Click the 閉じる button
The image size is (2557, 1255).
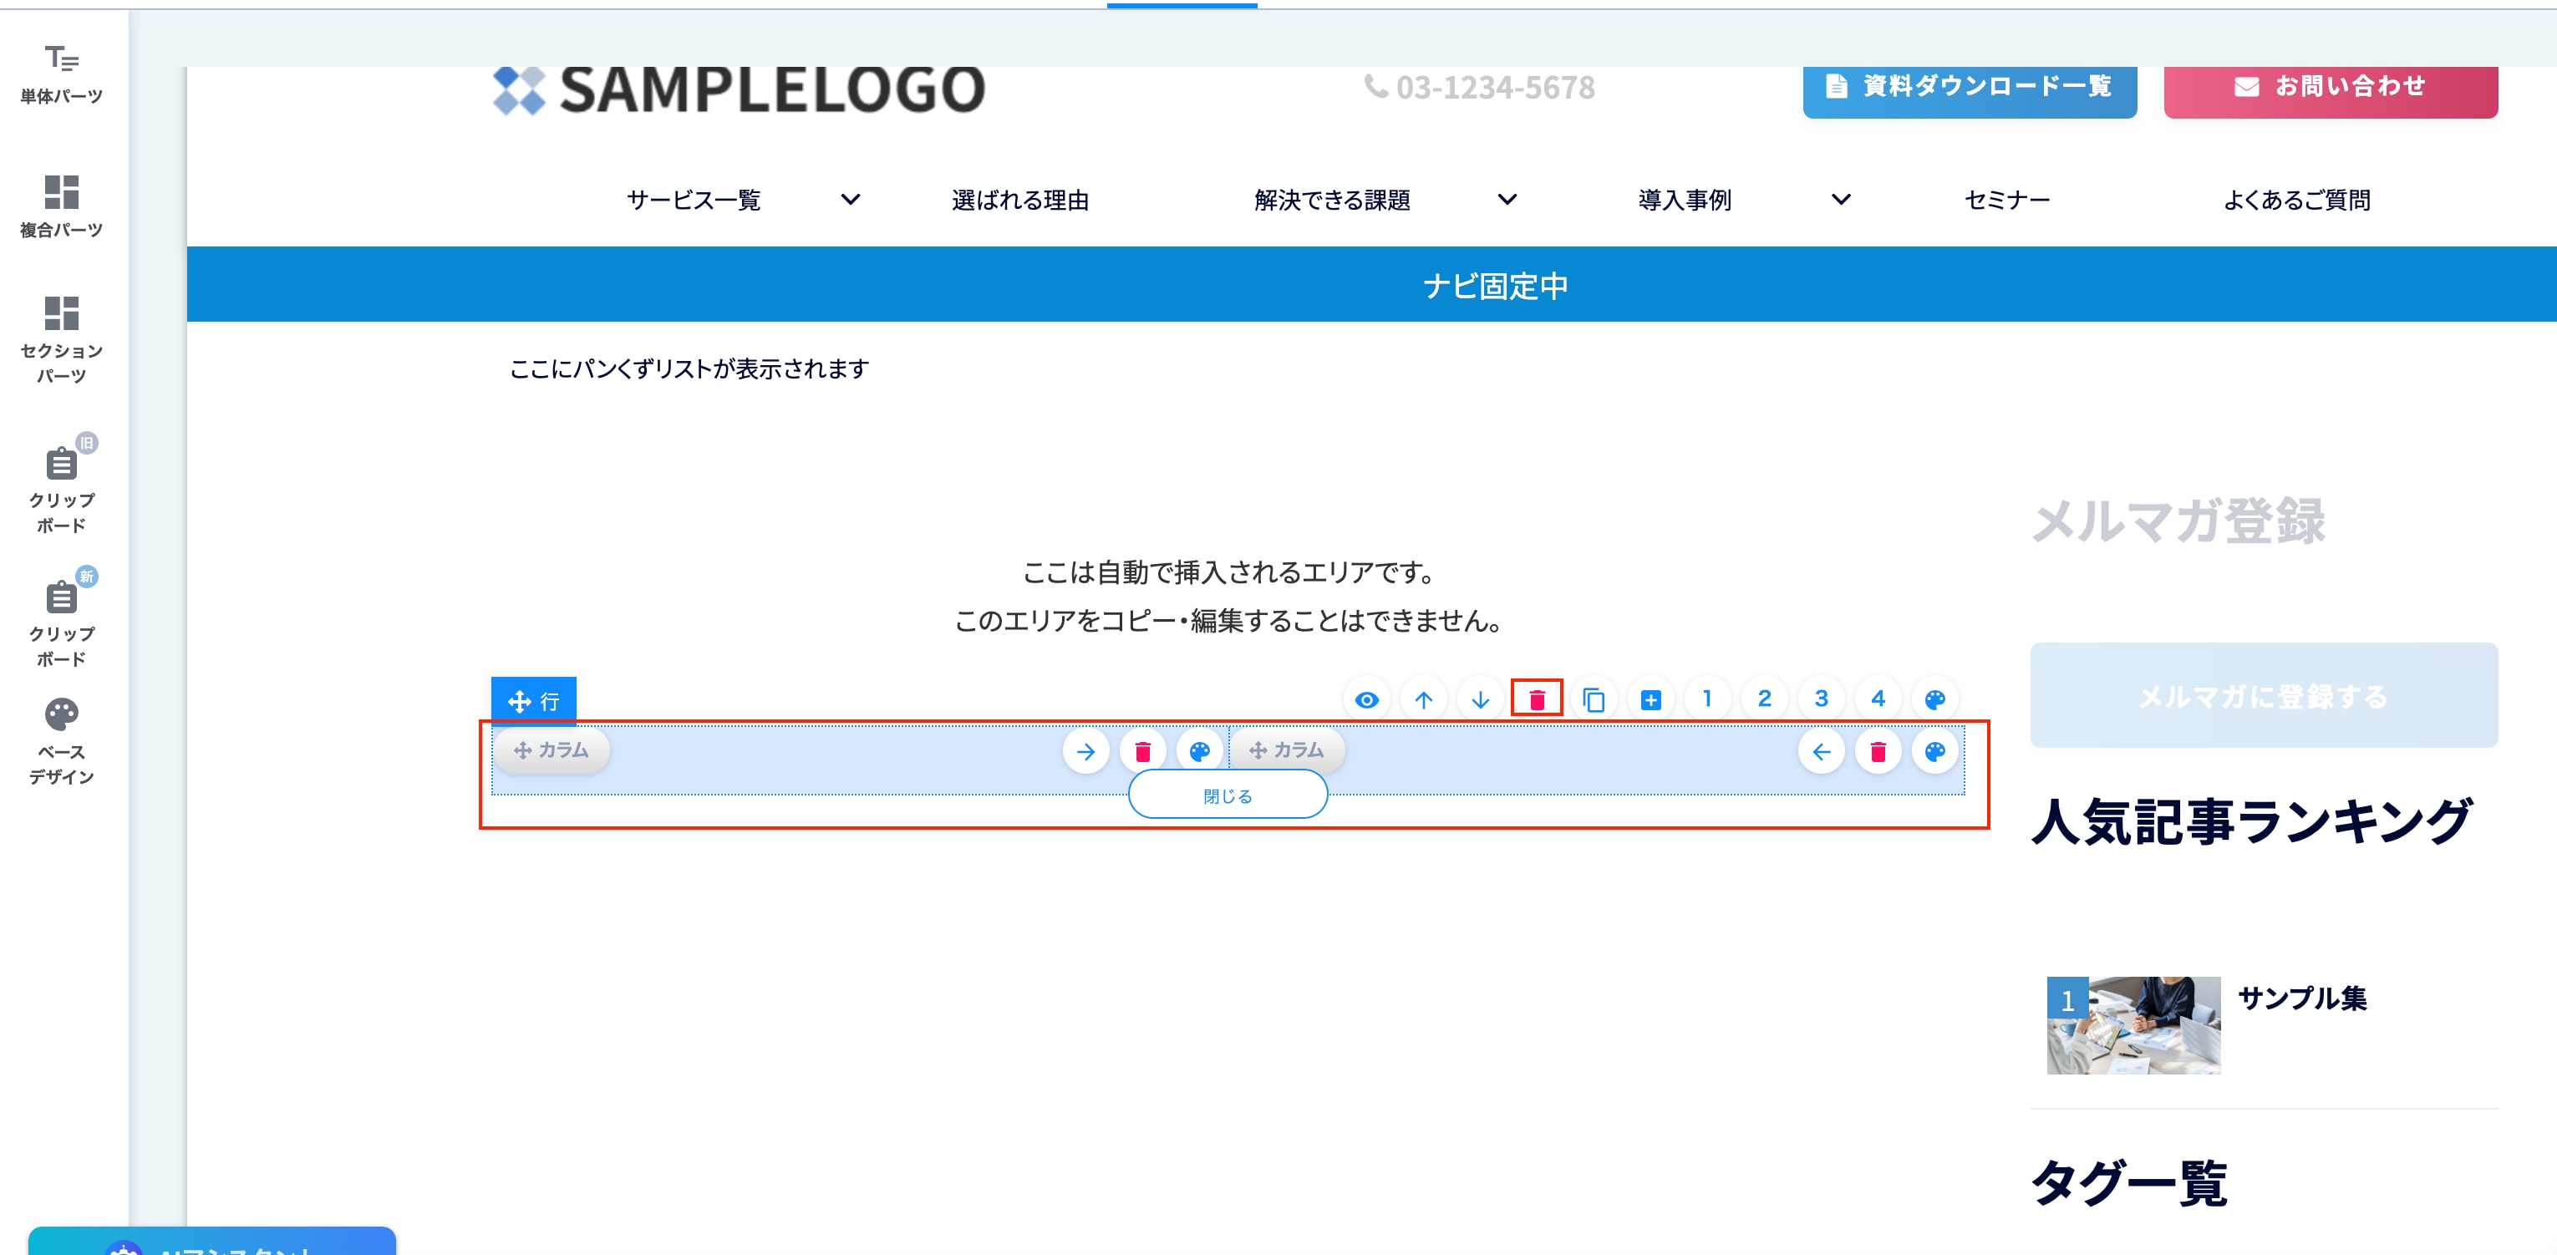pyautogui.click(x=1228, y=795)
